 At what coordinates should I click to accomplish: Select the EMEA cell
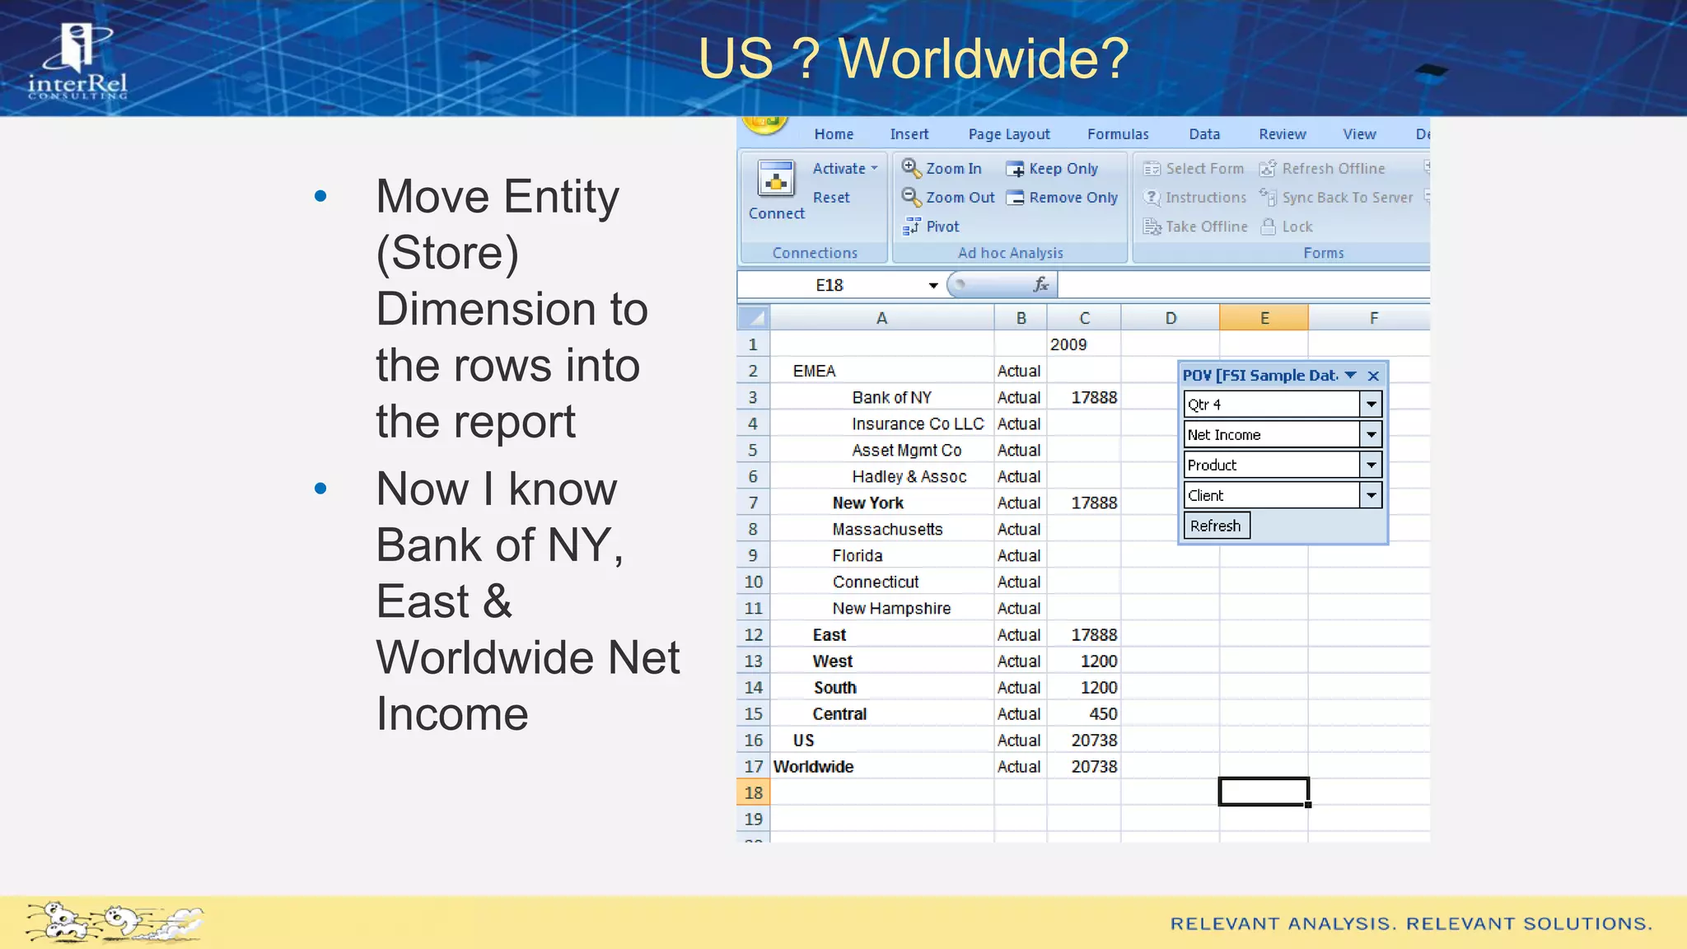pyautogui.click(x=881, y=371)
